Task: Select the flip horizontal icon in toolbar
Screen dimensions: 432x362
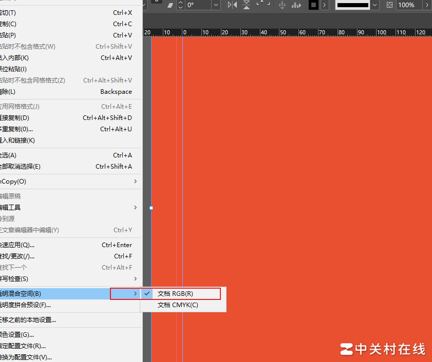Action: (x=232, y=5)
